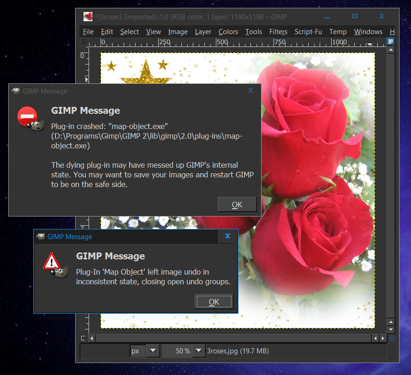
Task: Minimize the GIMP main window
Action: click(327, 18)
